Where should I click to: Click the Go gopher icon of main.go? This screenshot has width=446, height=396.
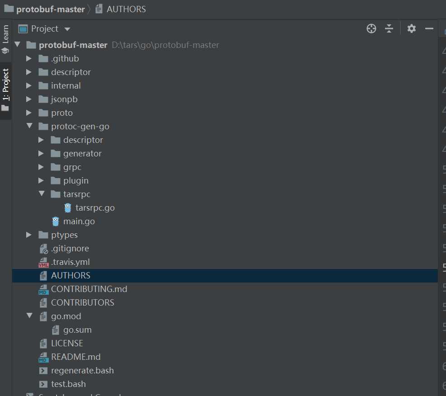[x=56, y=222]
